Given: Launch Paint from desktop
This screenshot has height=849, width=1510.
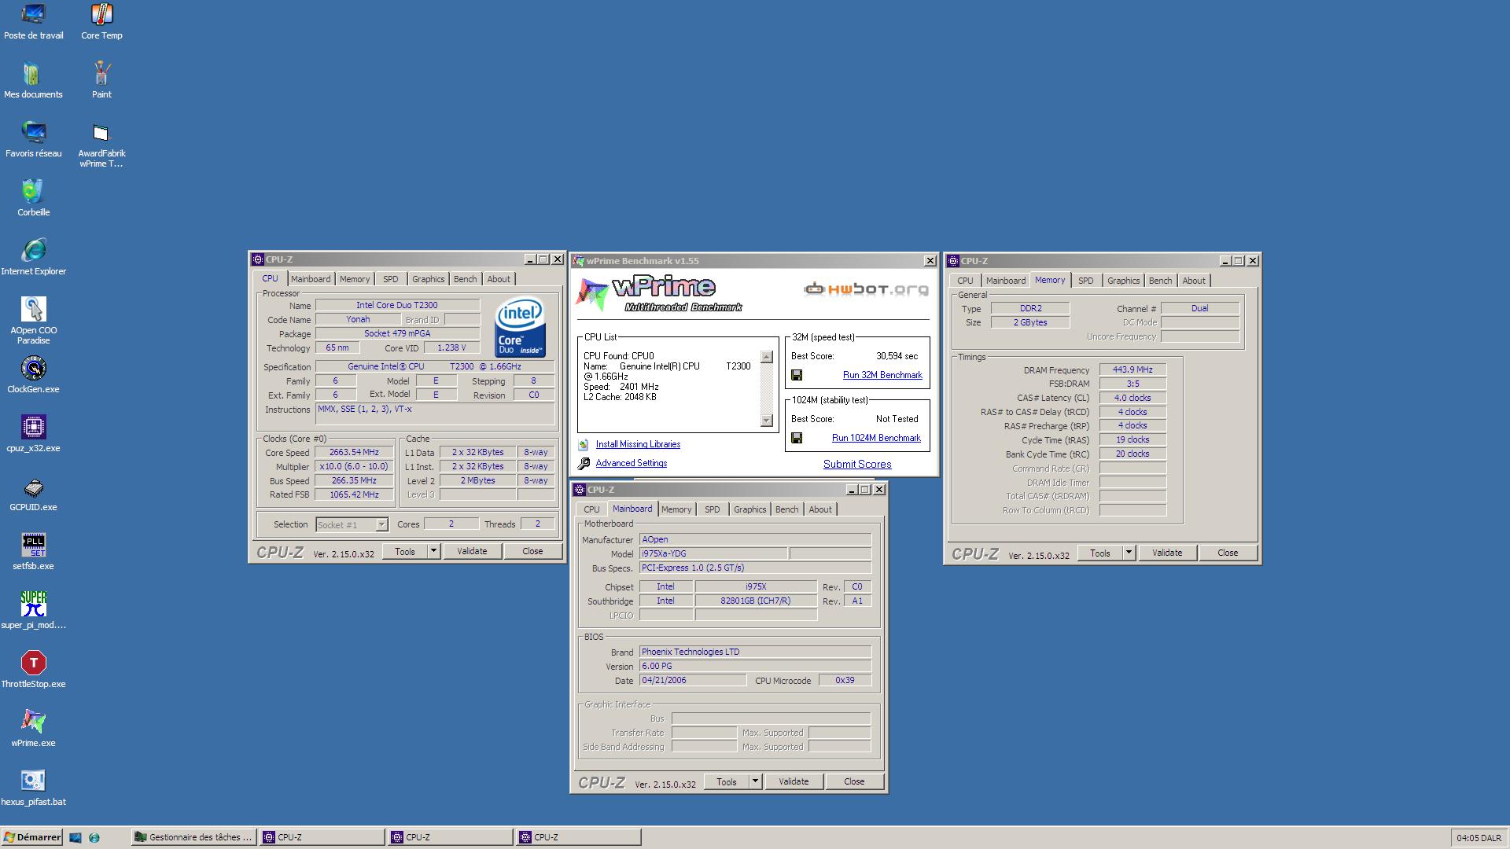Looking at the screenshot, I should (x=101, y=80).
